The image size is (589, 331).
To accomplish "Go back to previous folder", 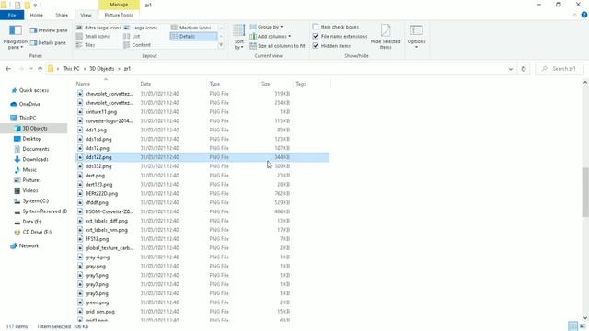I will [x=8, y=69].
